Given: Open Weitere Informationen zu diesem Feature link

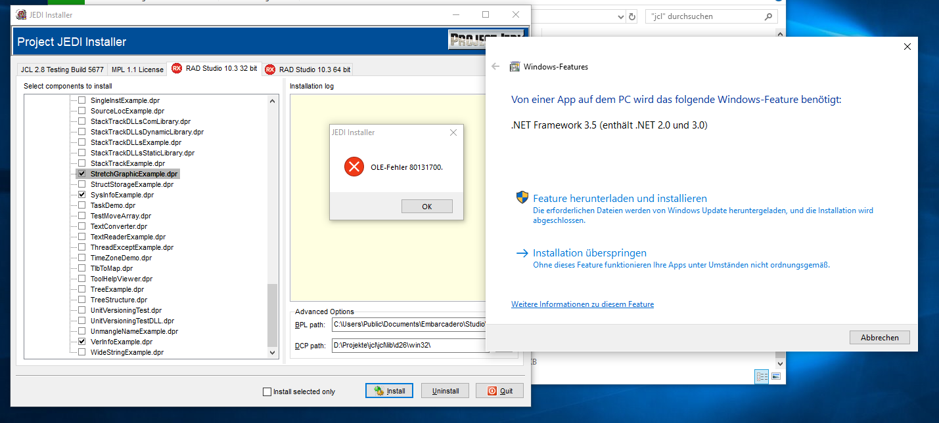Looking at the screenshot, I should tap(582, 304).
